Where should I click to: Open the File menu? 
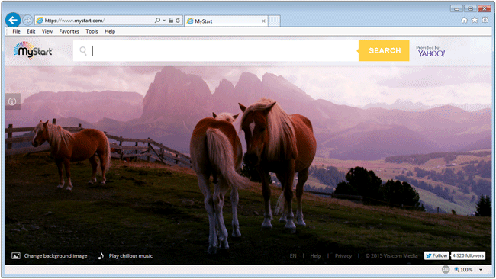tap(17, 31)
